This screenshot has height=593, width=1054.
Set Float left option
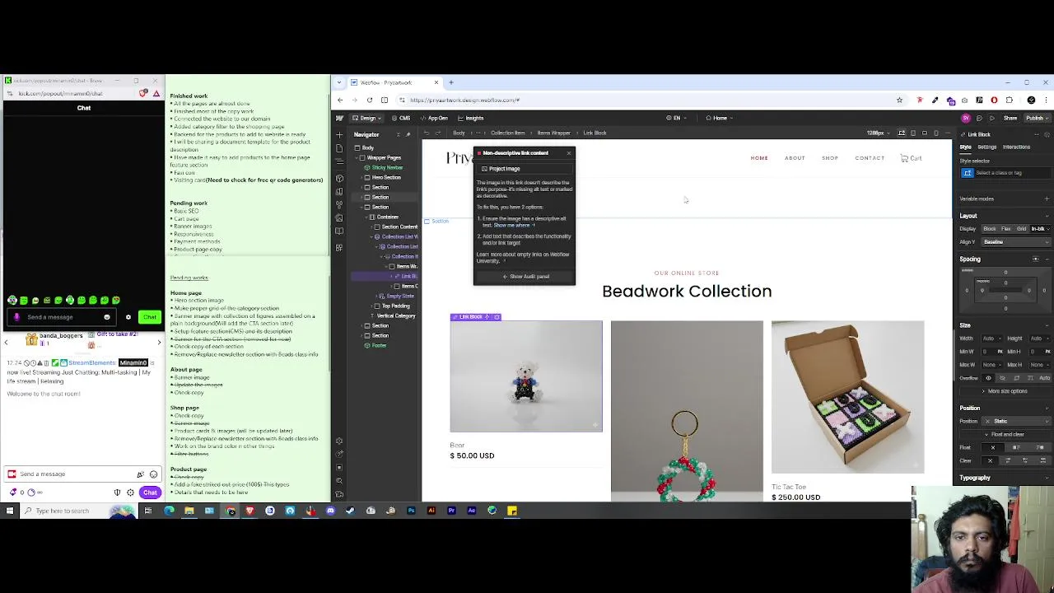[1017, 447]
